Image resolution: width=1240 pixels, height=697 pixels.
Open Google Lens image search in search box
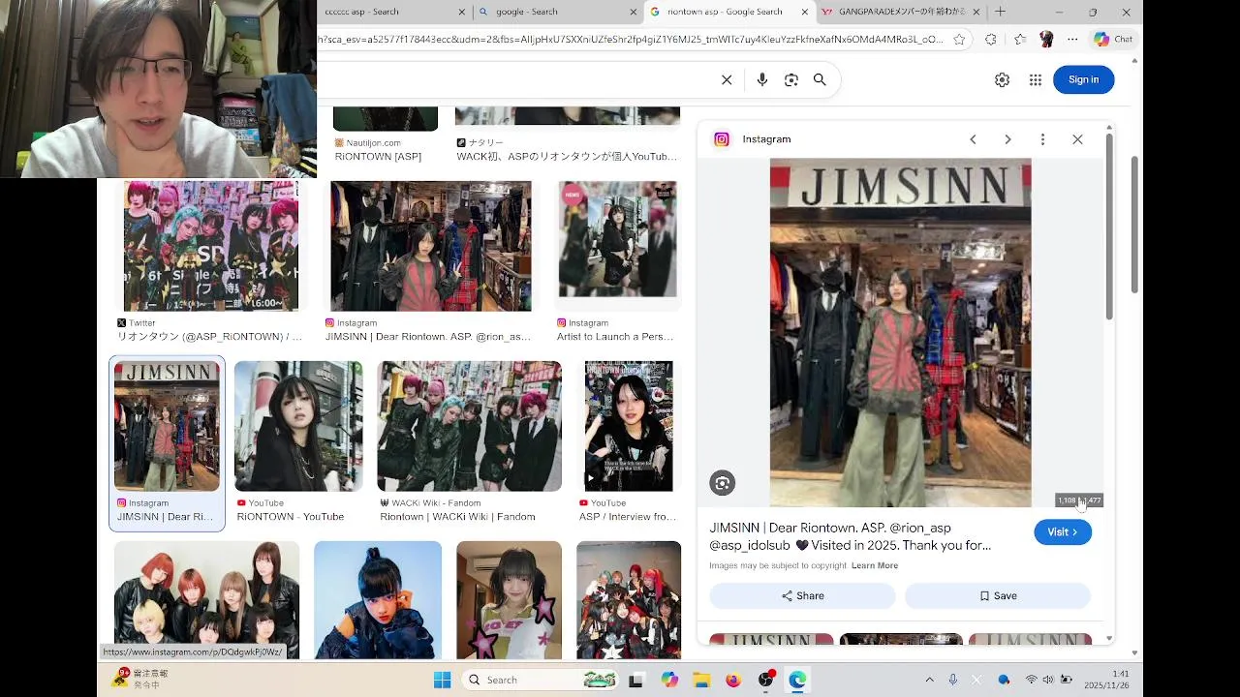tap(791, 80)
